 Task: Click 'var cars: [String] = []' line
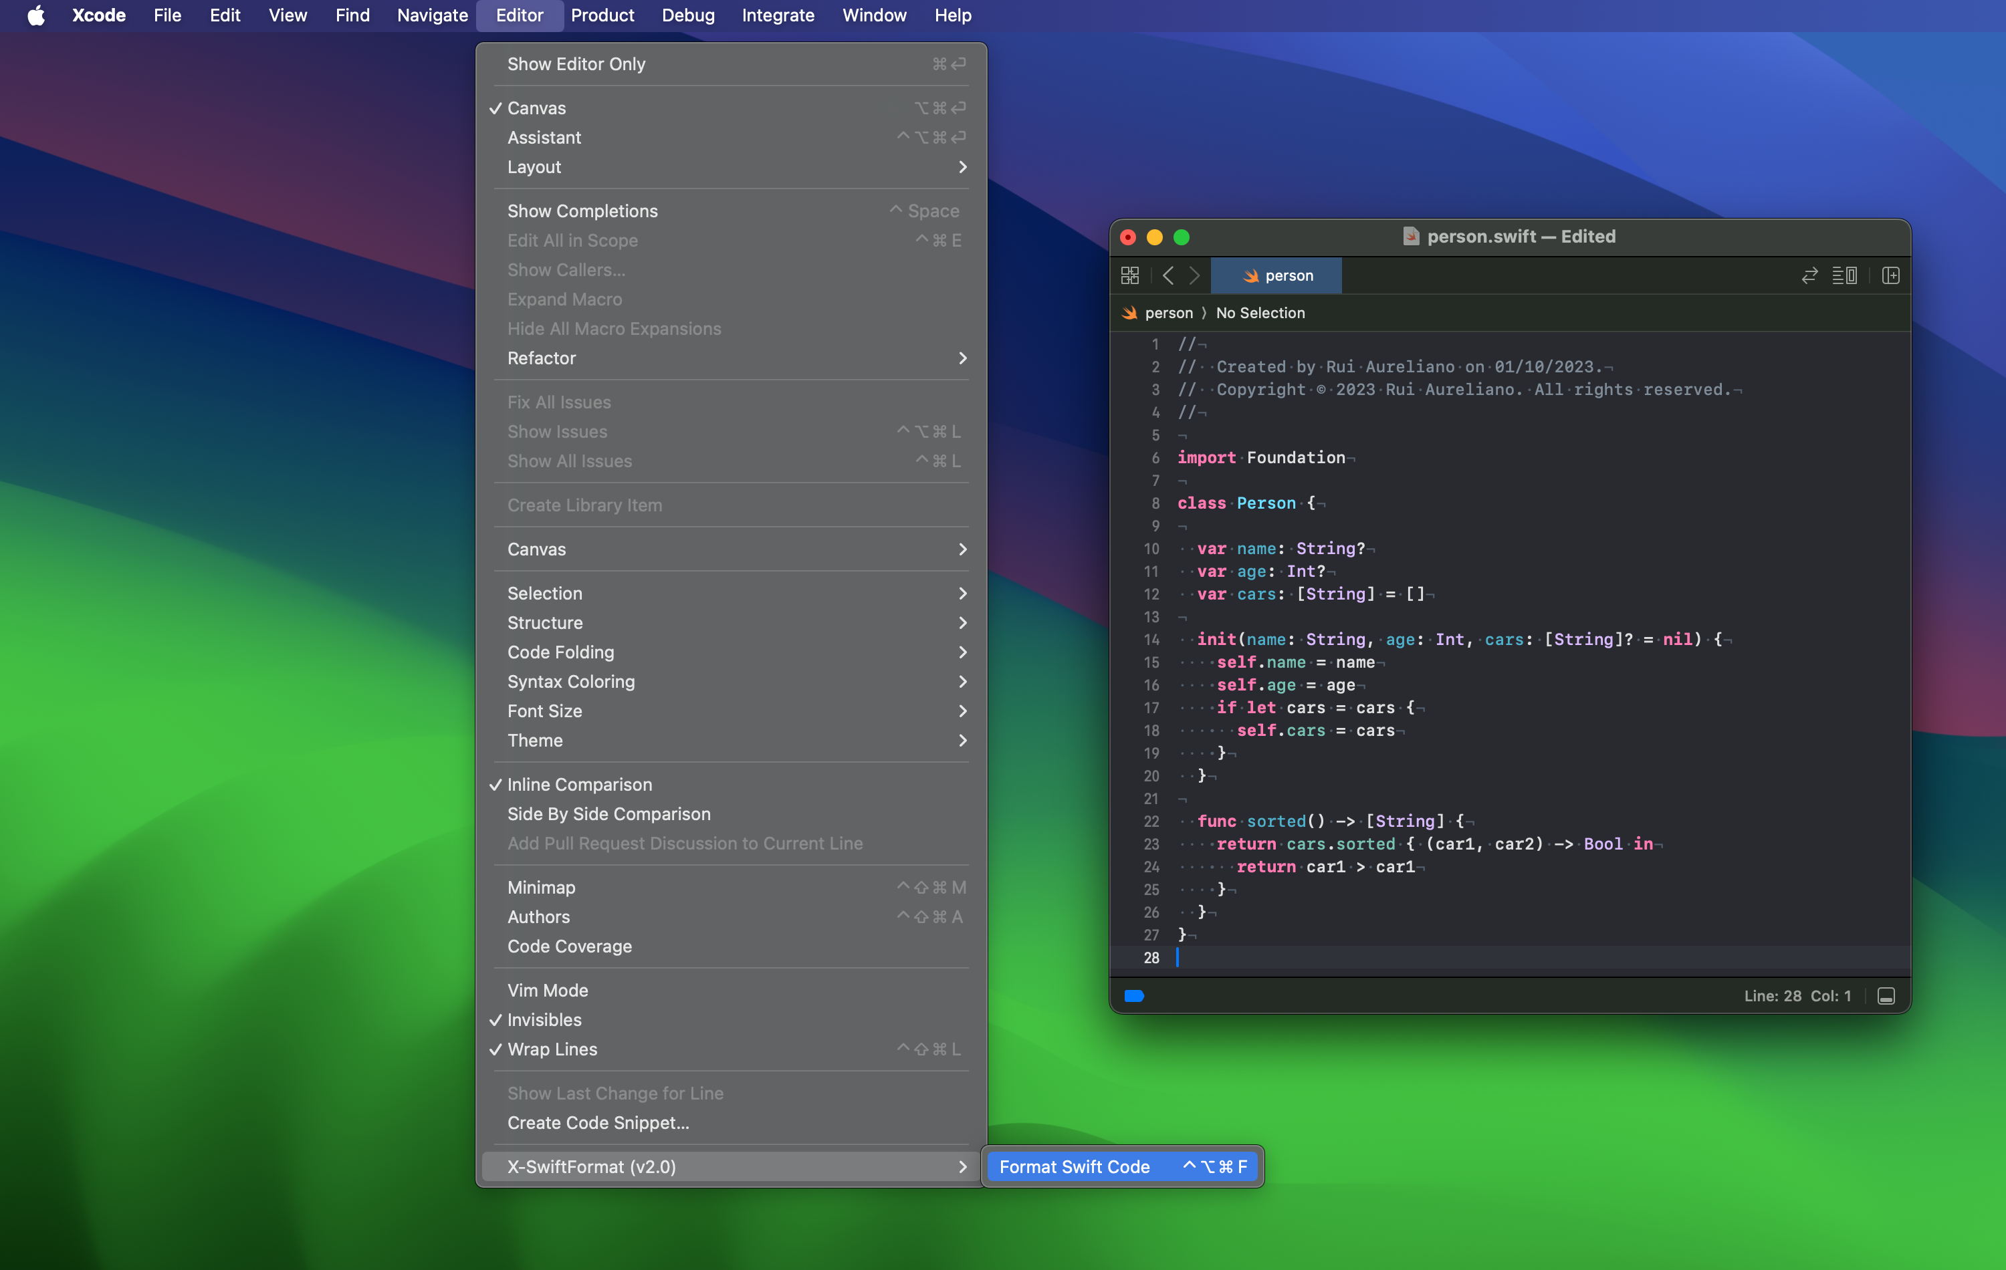pos(1315,594)
